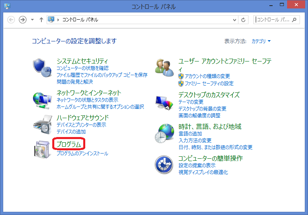Open テーマの変更 link
Viewport: 308px width, 215px height.
click(x=191, y=102)
